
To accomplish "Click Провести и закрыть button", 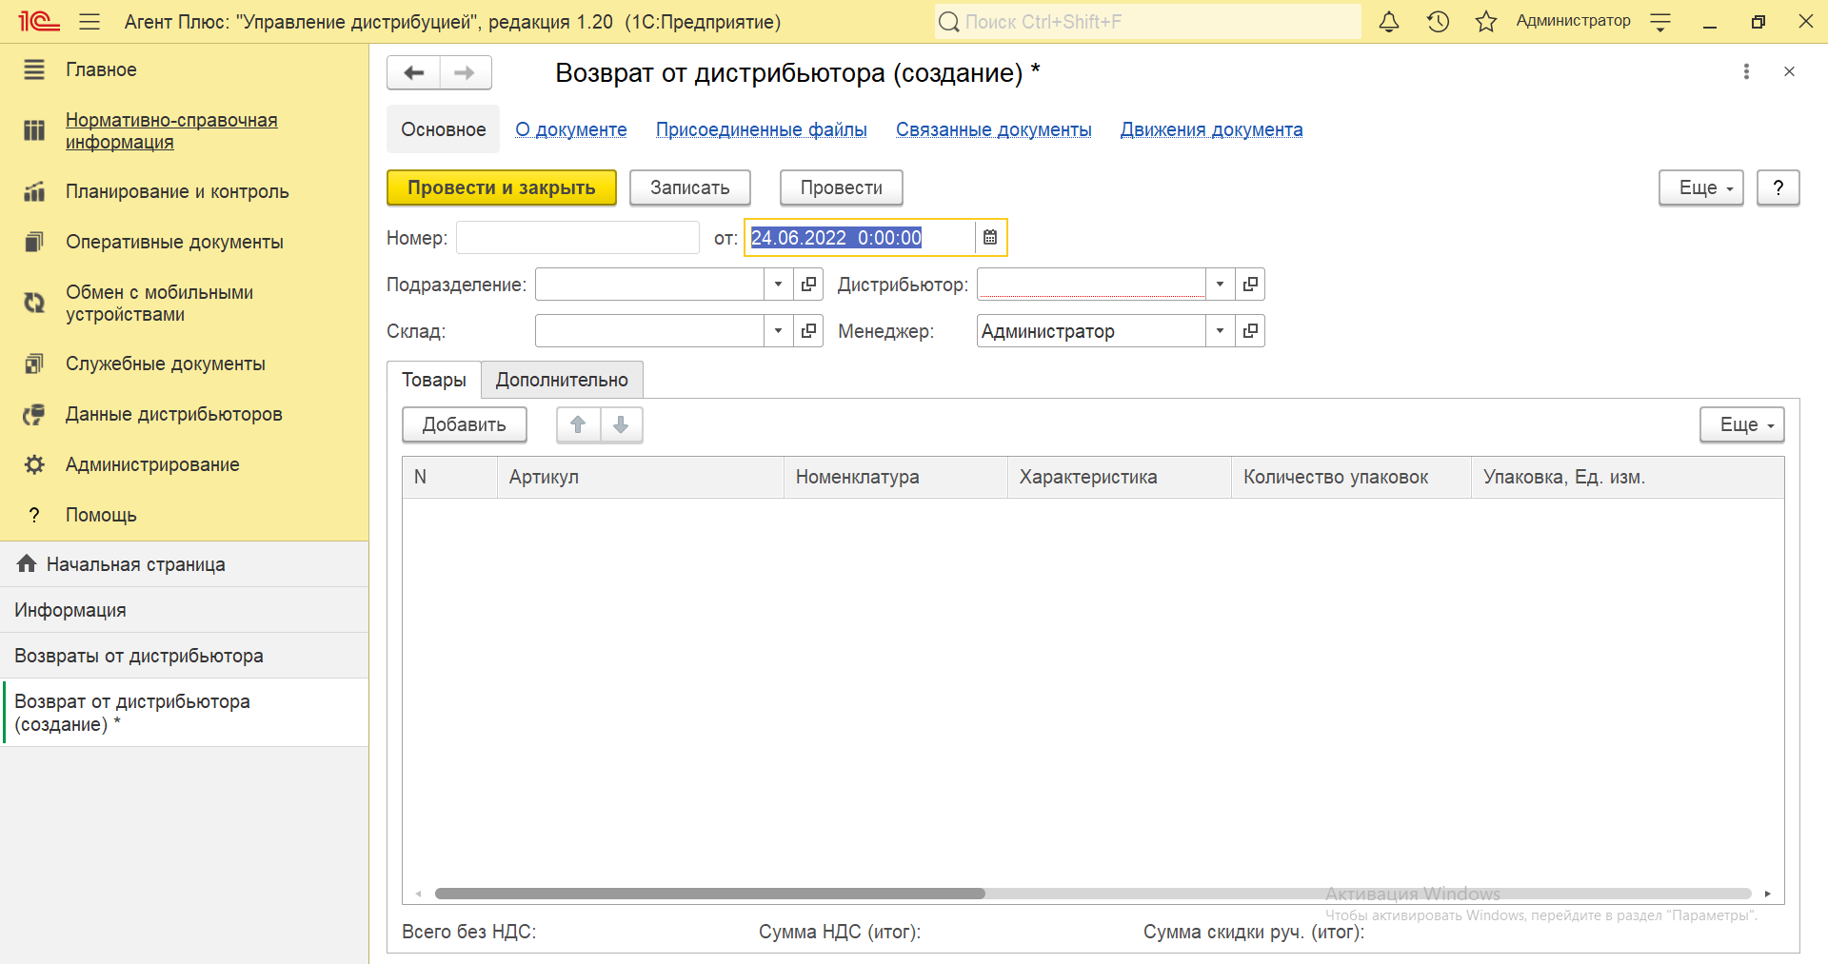I will point(502,187).
